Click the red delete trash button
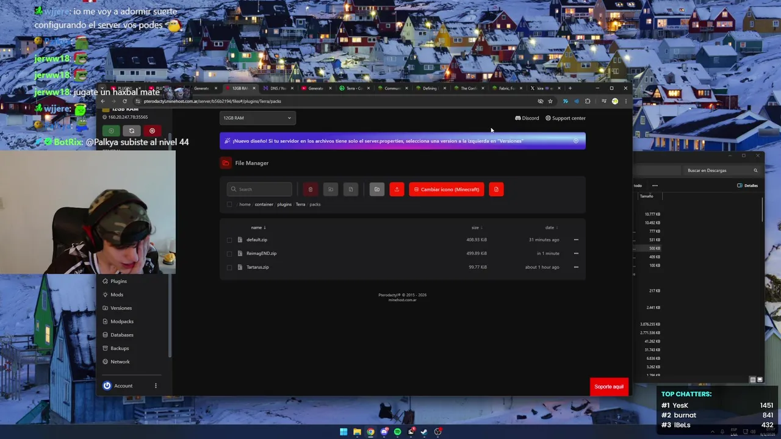Viewport: 781px width, 439px height. 310,190
